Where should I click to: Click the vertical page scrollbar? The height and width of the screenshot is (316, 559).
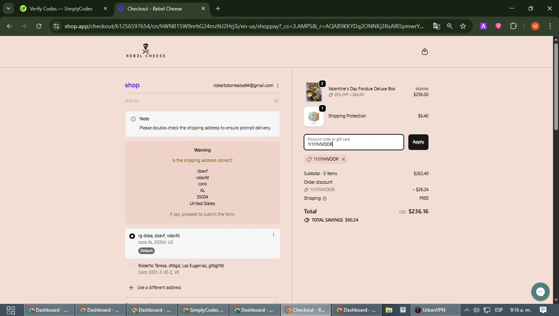pyautogui.click(x=556, y=87)
